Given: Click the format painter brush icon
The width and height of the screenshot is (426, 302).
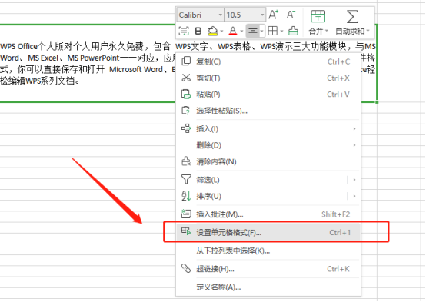Looking at the screenshot, I should point(293,31).
